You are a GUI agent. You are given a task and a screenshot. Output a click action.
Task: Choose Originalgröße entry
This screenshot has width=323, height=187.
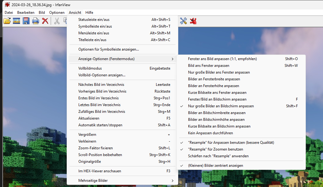tap(122, 162)
